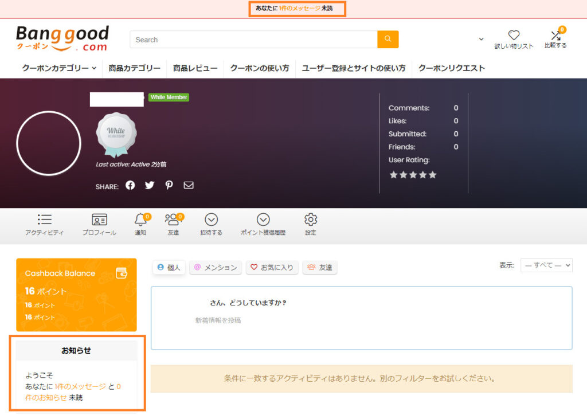Image resolution: width=587 pixels, height=415 pixels.
Task: Select the お気に入り activity tab
Action: tap(272, 268)
